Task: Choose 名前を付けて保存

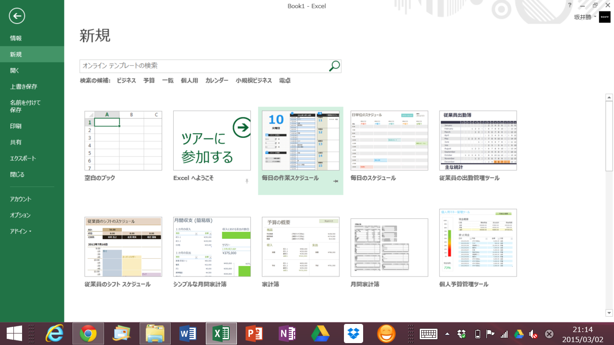Action: click(32, 106)
